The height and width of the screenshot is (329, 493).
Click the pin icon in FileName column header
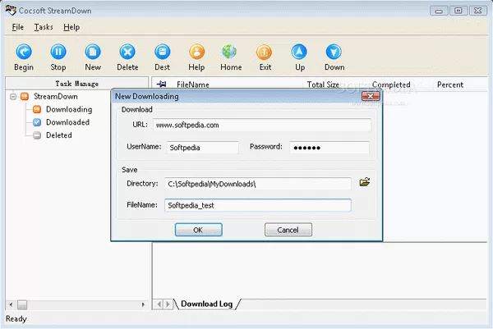click(162, 85)
